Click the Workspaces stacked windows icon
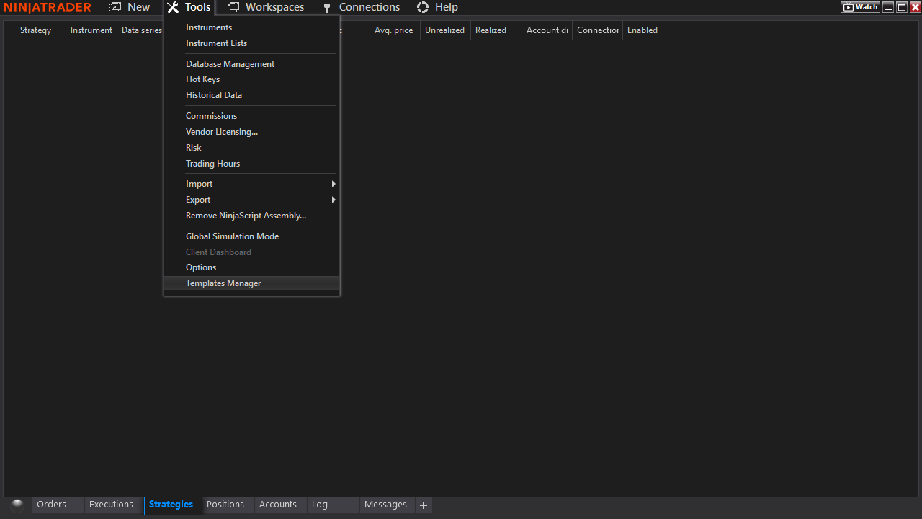Image resolution: width=922 pixels, height=519 pixels. (x=233, y=7)
